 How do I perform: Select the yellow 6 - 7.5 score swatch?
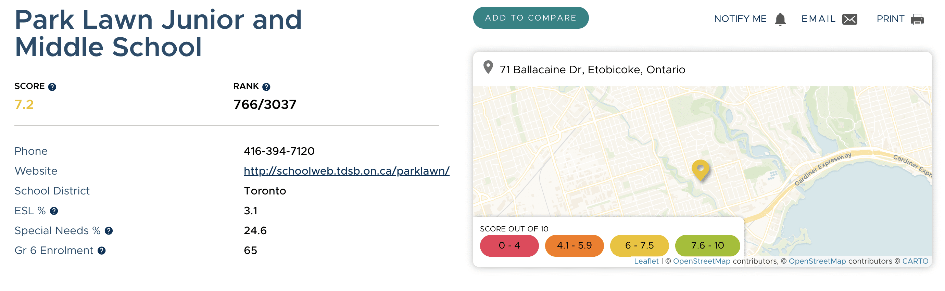[x=639, y=245]
